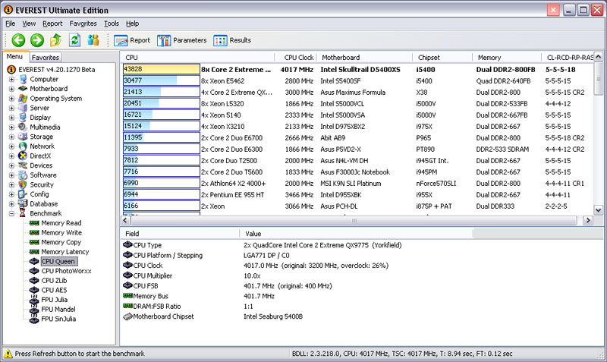Screen dimensions: 607x362
Task: Open the Parameters toolbar button
Action: point(181,40)
